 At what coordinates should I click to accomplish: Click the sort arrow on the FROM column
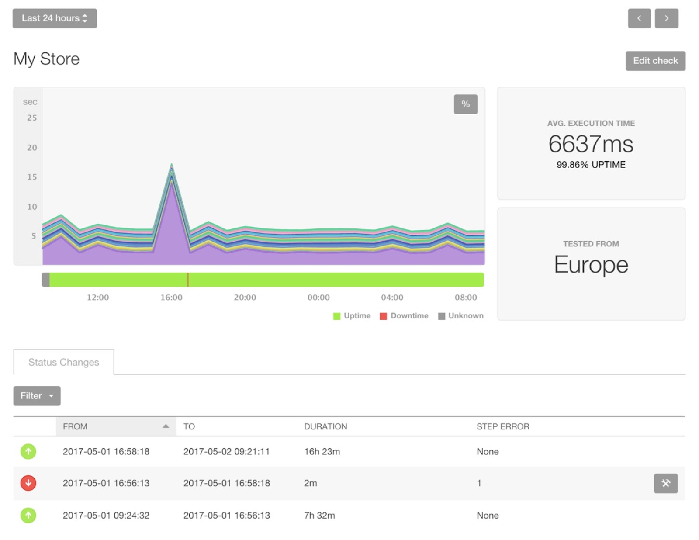166,426
